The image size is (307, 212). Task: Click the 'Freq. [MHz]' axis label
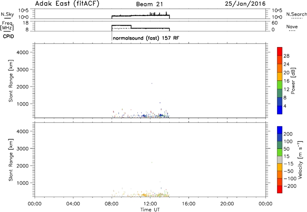pos(7,26)
